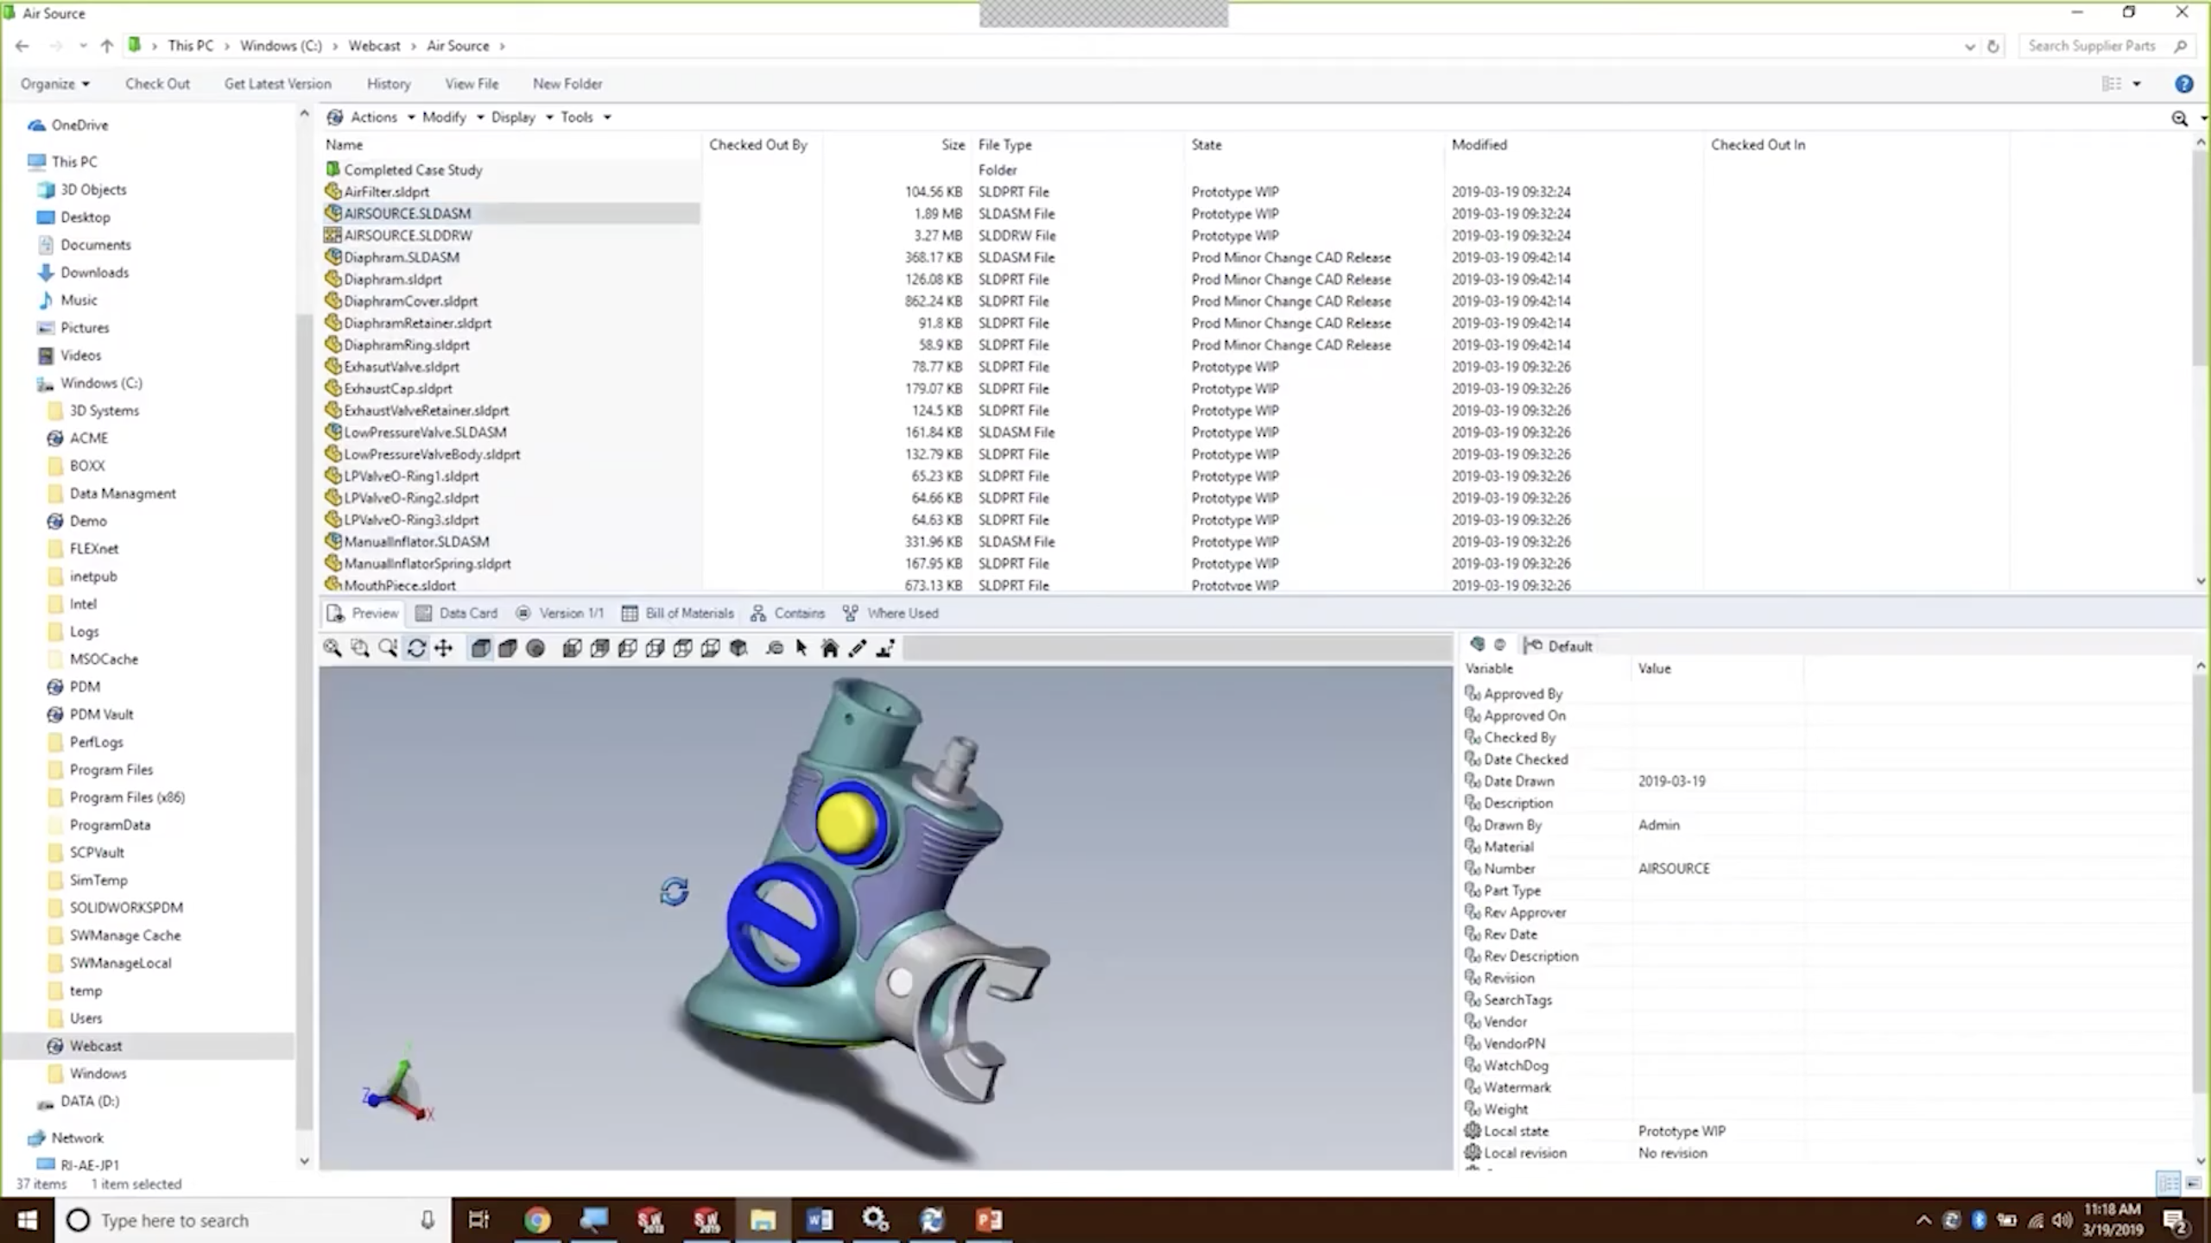Click the back arrow navigation icon
Screen dimensions: 2211x1243
(22, 46)
